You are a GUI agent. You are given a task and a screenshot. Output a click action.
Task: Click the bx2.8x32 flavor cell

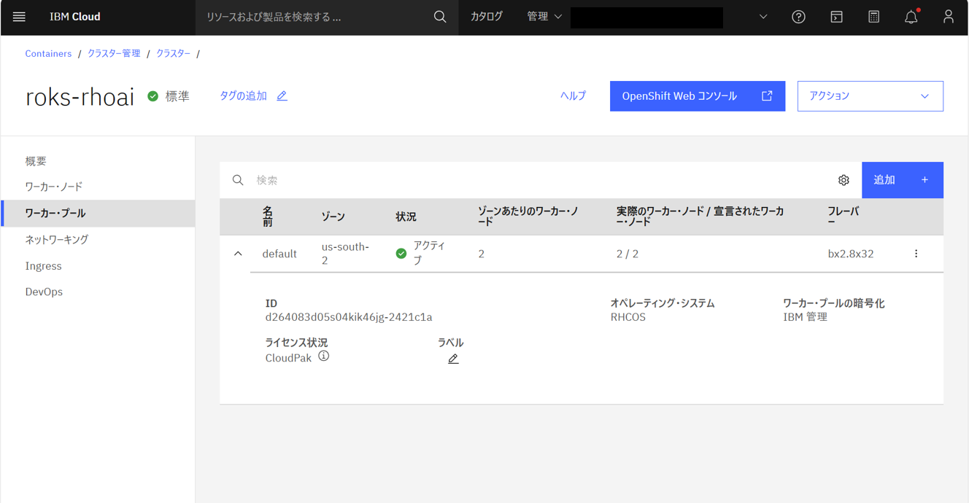851,254
